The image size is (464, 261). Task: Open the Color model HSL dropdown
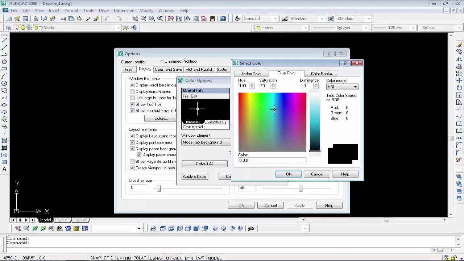point(342,87)
